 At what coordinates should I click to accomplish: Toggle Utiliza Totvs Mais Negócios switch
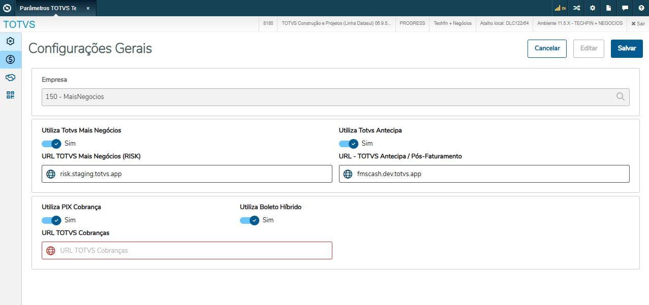pyautogui.click(x=51, y=144)
